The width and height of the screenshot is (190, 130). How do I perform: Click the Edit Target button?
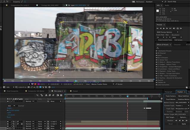click(x=171, y=117)
